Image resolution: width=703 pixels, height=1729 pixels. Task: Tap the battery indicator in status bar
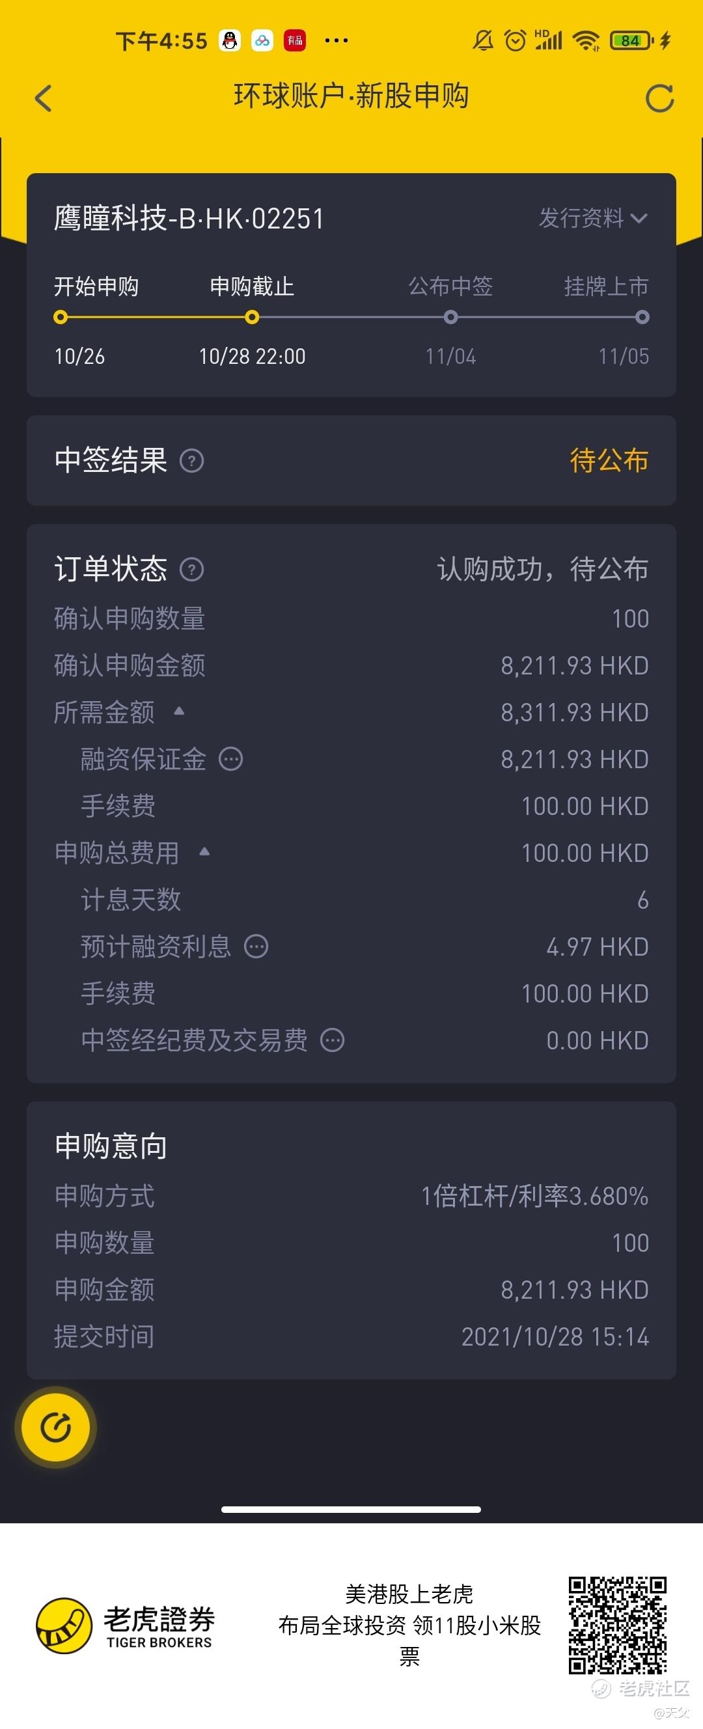click(631, 40)
